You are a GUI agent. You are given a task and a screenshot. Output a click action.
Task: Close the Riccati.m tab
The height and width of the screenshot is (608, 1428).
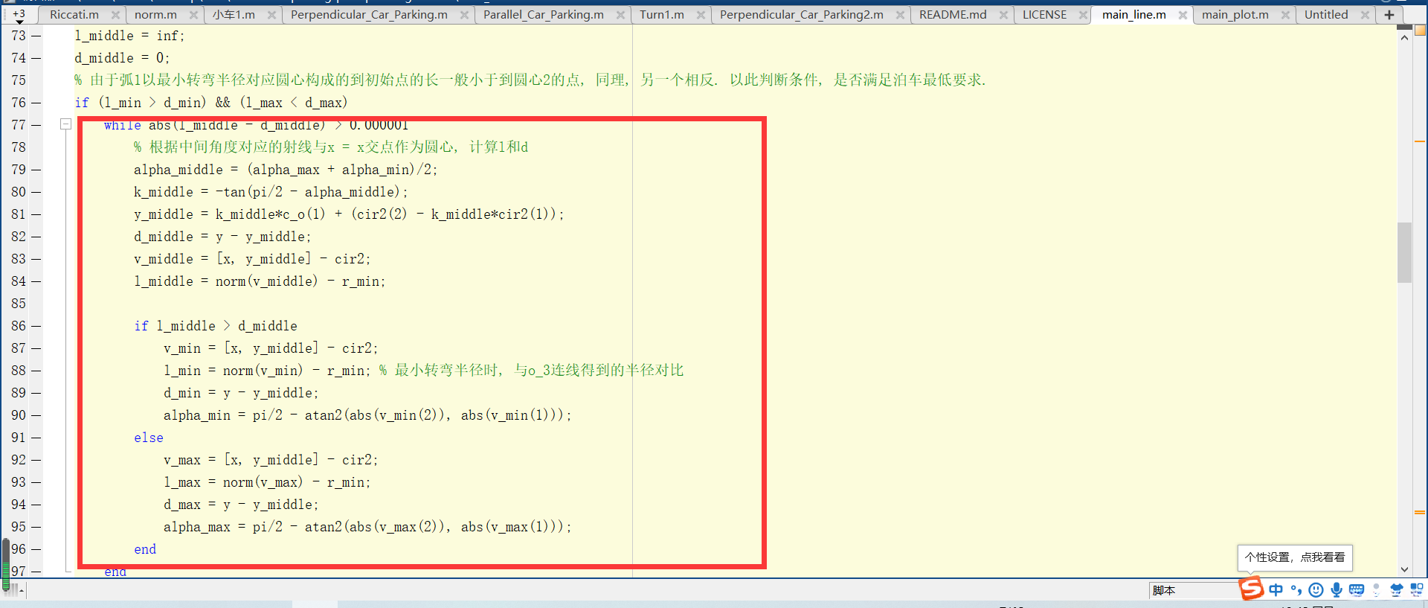[x=115, y=15]
